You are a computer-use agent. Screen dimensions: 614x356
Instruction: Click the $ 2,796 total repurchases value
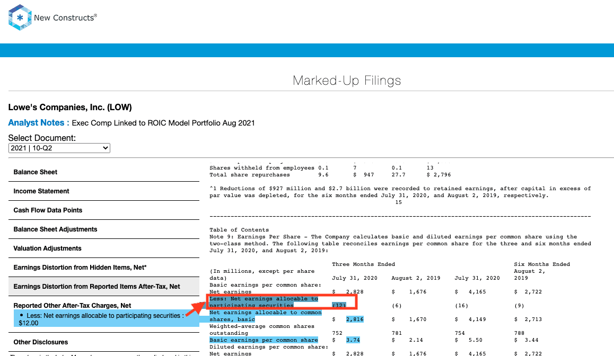(x=438, y=175)
